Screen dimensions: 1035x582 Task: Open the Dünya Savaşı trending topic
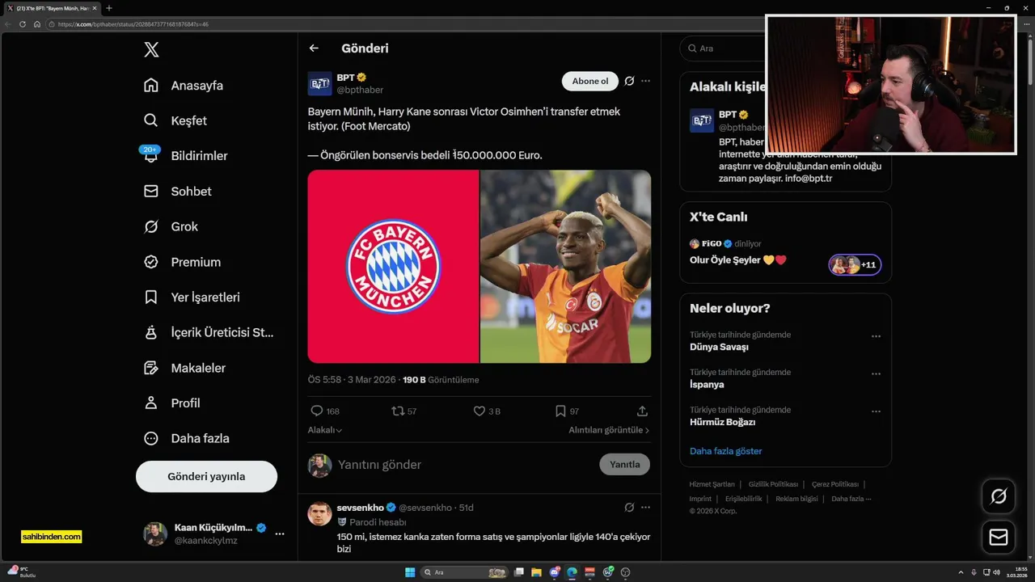pos(719,348)
